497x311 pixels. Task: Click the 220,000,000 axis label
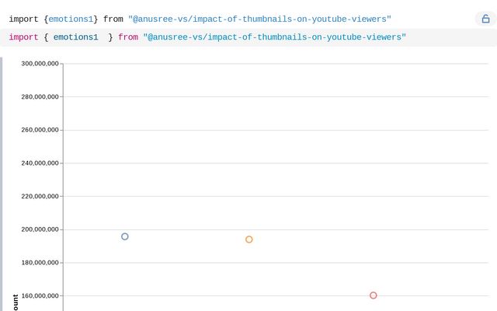(x=40, y=196)
